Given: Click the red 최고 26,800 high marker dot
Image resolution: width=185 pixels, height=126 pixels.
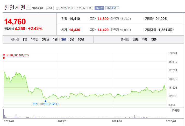Looking at the screenshot, I should tap(4, 58).
